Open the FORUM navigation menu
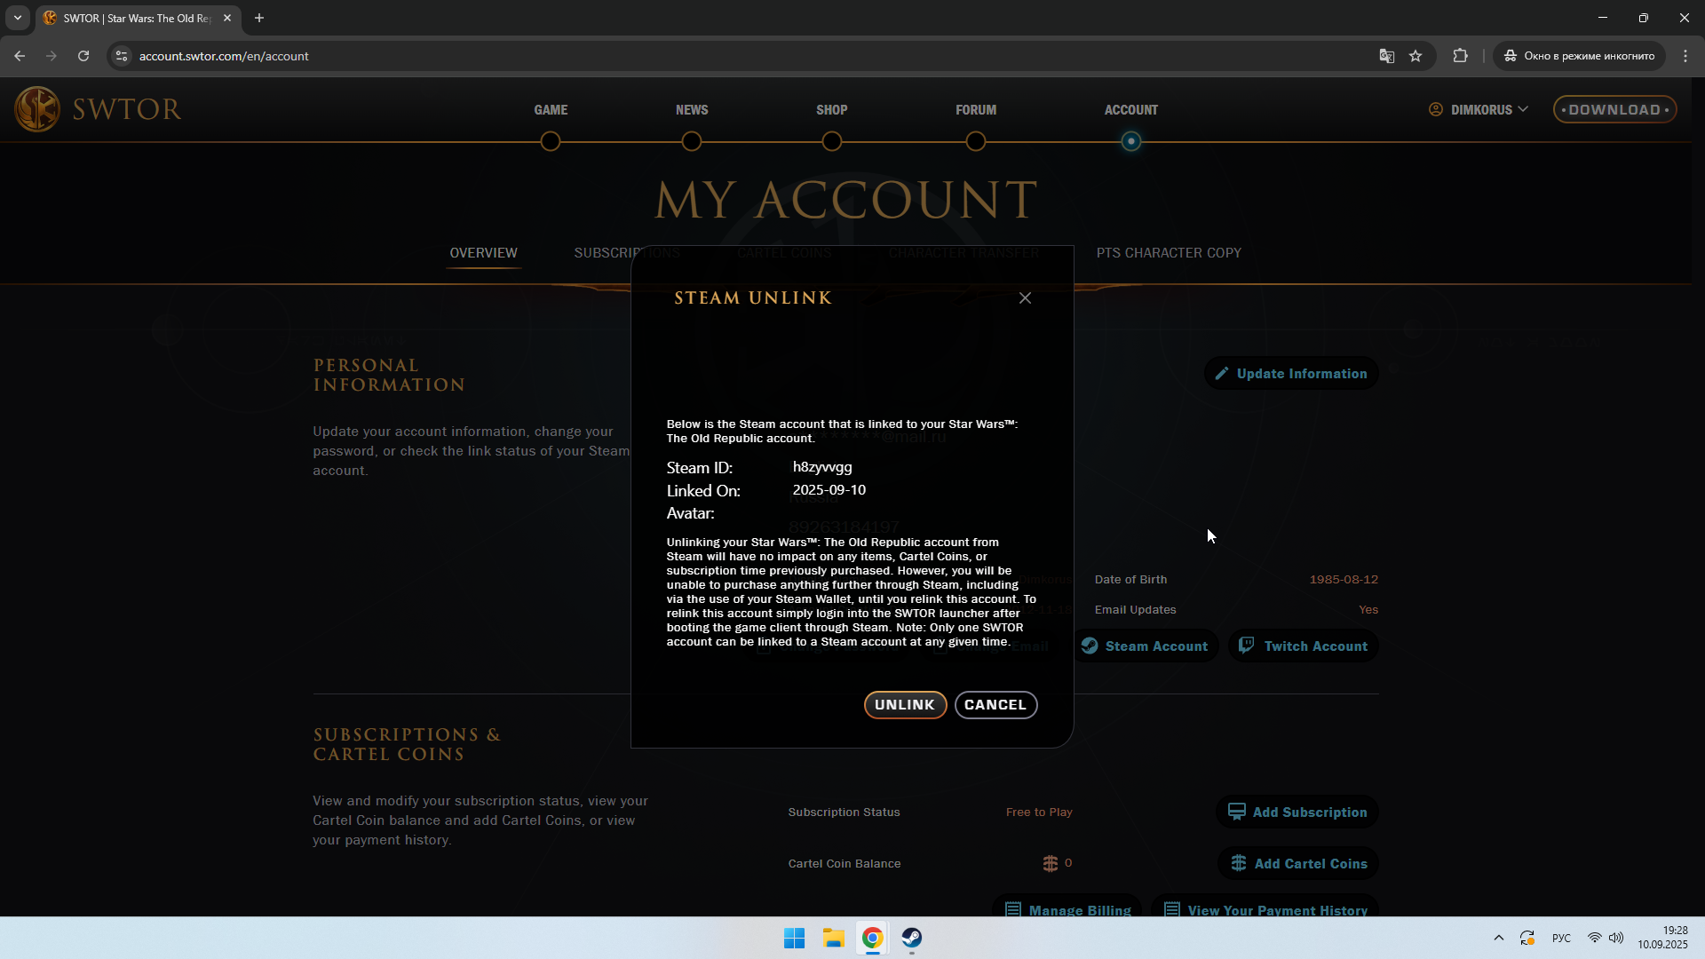 pyautogui.click(x=976, y=110)
